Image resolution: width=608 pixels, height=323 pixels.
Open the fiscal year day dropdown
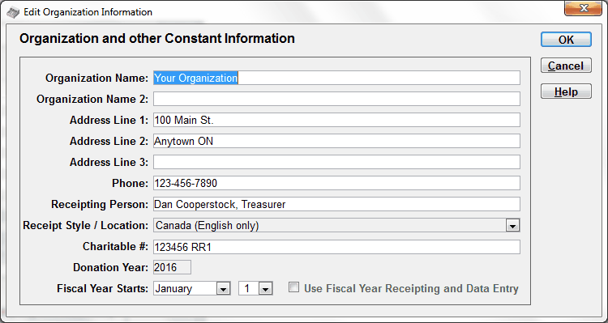[265, 288]
